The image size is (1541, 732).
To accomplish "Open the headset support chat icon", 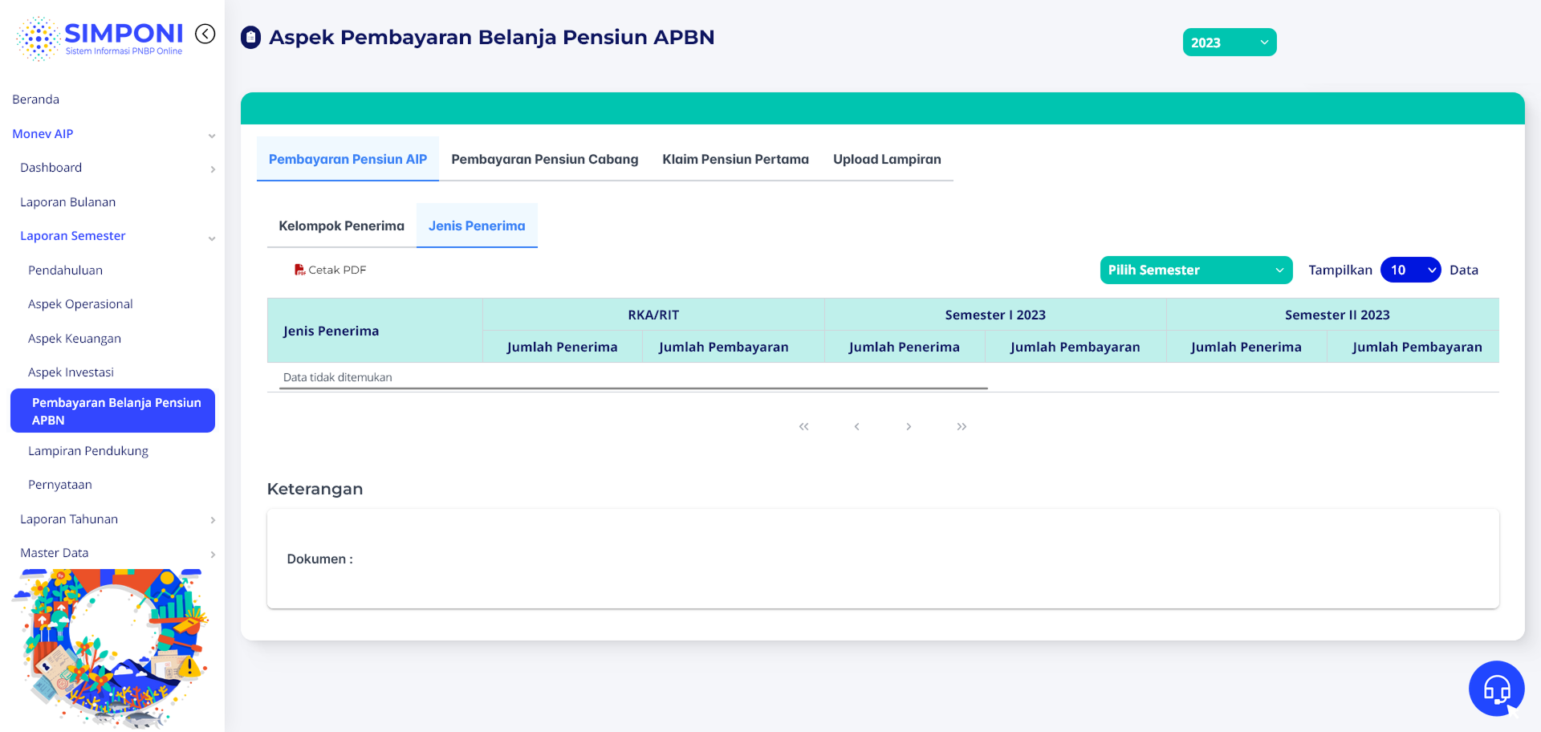I will pos(1496,688).
